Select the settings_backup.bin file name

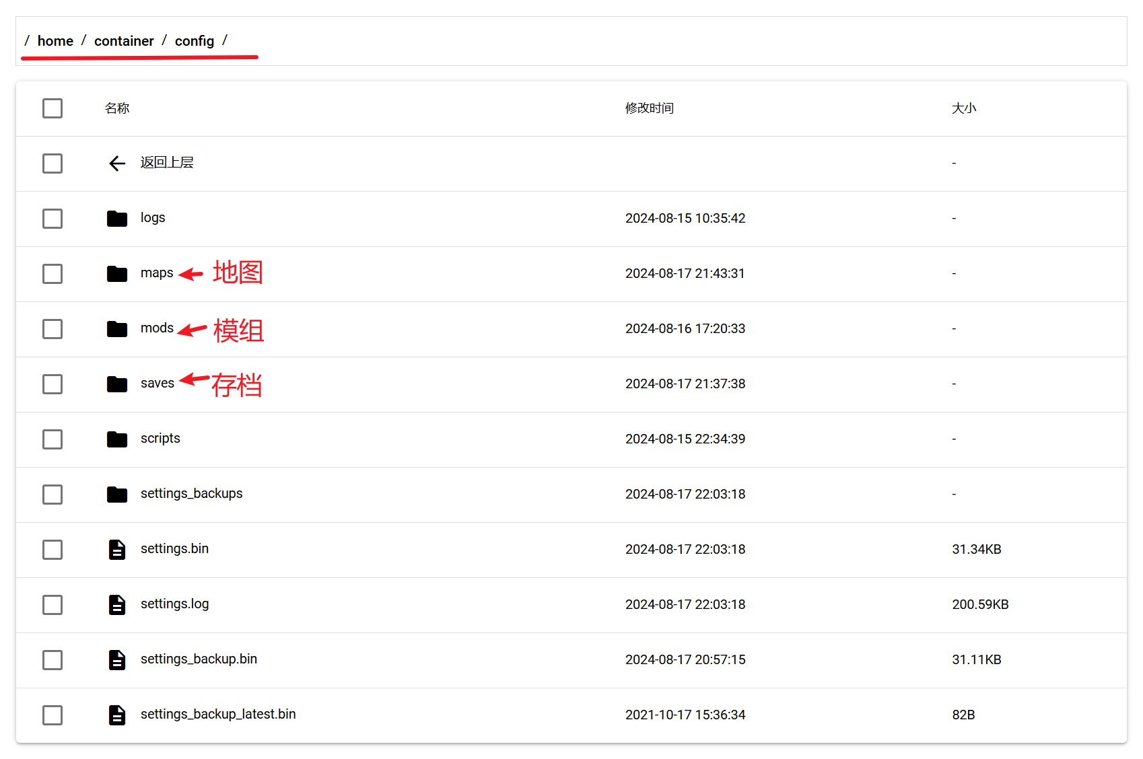(x=199, y=659)
